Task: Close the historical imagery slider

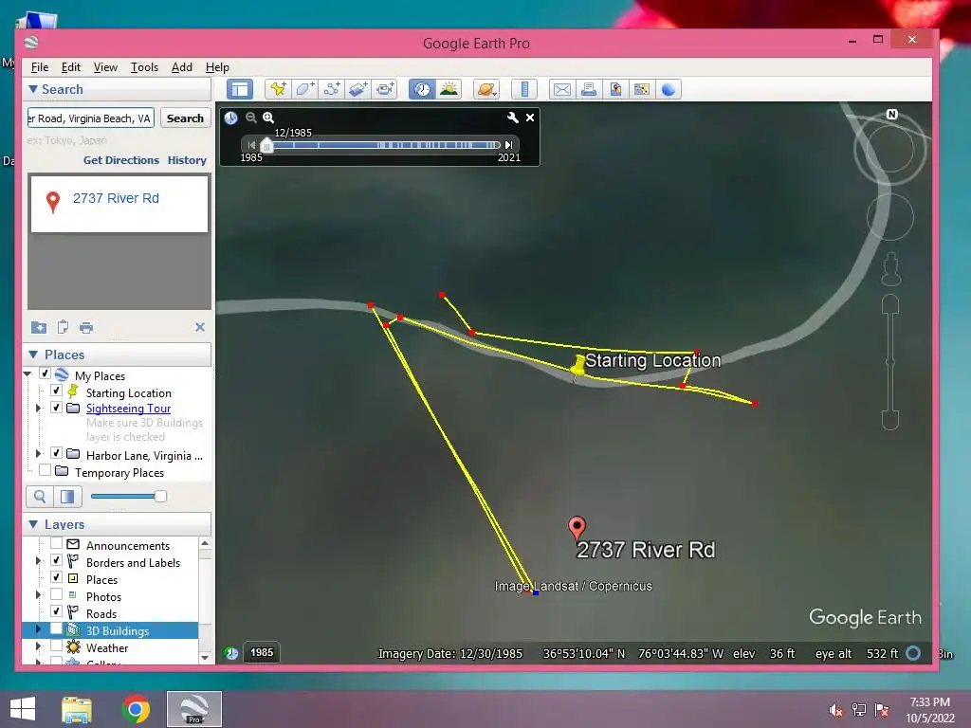Action: tap(530, 118)
